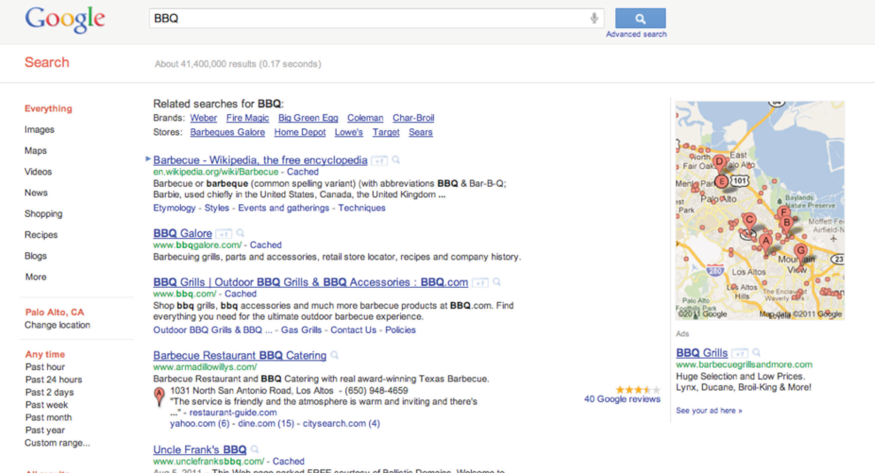
Task: Click Barbeques Galore store link
Action: (228, 132)
